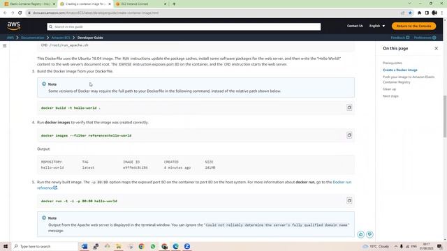The image size is (447, 251).
Task: Click the page vertical scrollbar
Action: [445, 116]
